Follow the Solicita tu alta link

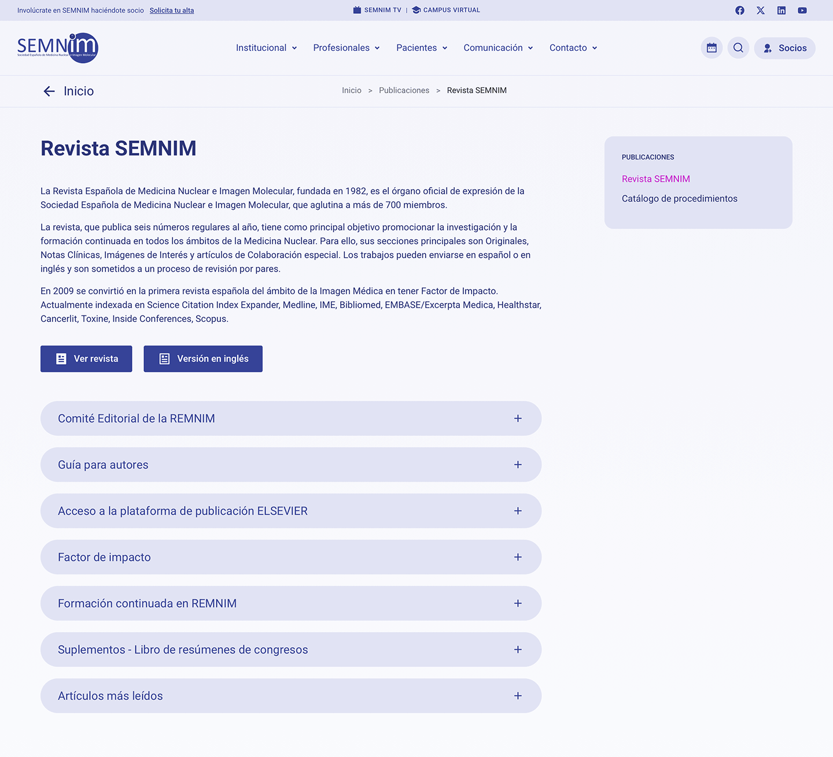tap(172, 10)
